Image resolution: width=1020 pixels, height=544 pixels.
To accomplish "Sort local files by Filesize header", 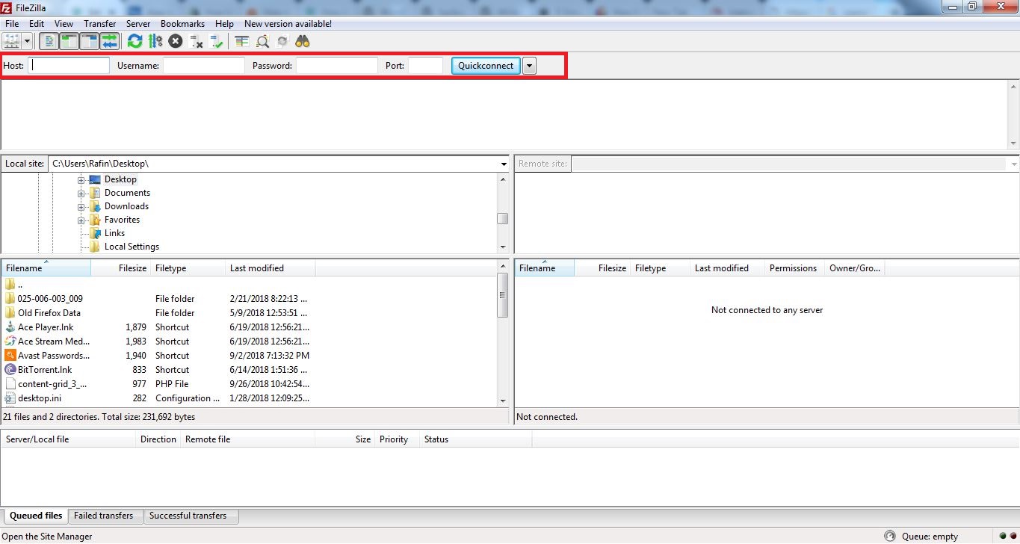I will click(x=120, y=268).
